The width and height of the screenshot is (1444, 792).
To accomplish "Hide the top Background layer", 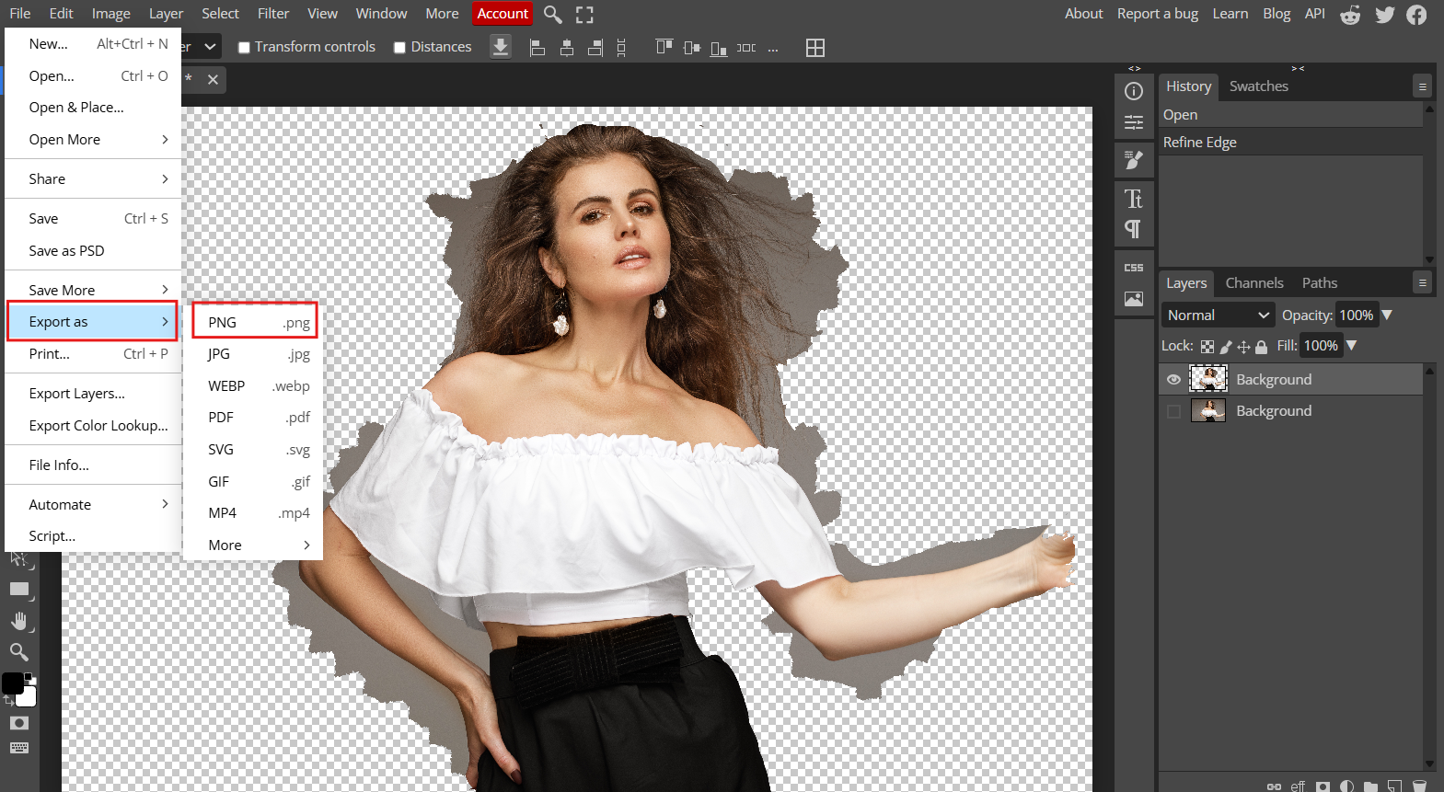I will pos(1173,380).
